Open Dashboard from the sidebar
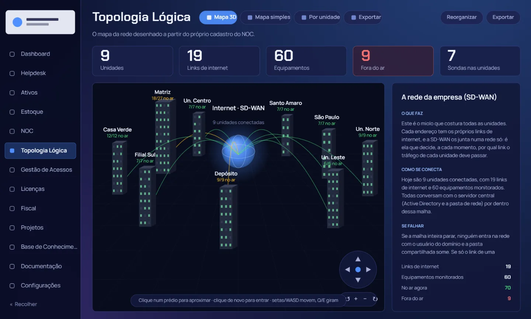The image size is (531, 319). coord(40,54)
